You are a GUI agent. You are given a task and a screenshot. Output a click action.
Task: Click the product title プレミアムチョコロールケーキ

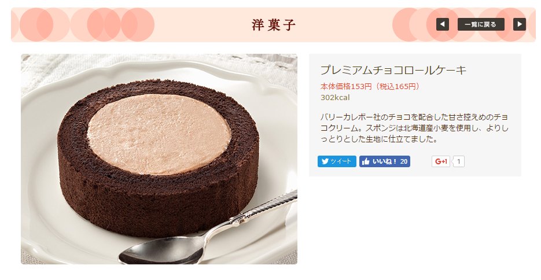coord(393,70)
